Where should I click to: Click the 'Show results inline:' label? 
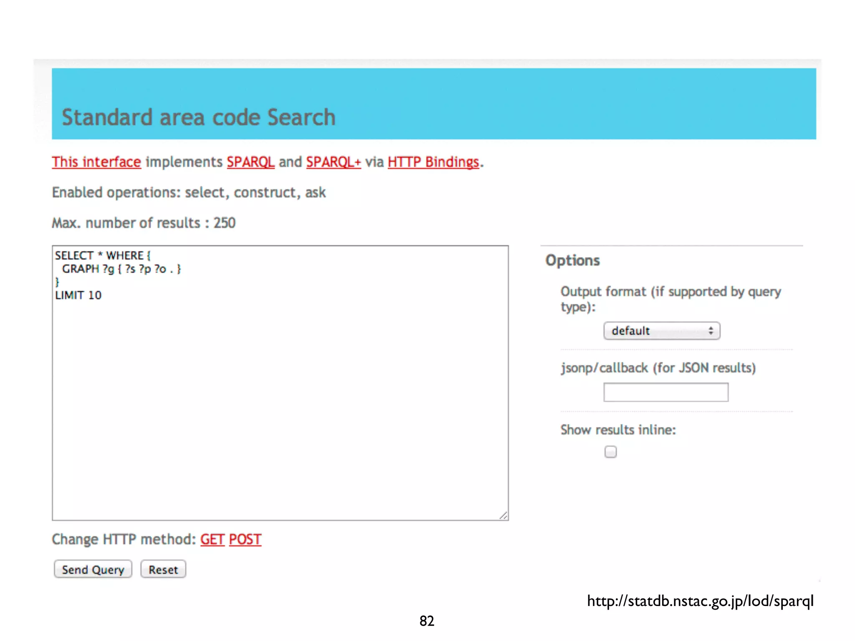tap(618, 429)
